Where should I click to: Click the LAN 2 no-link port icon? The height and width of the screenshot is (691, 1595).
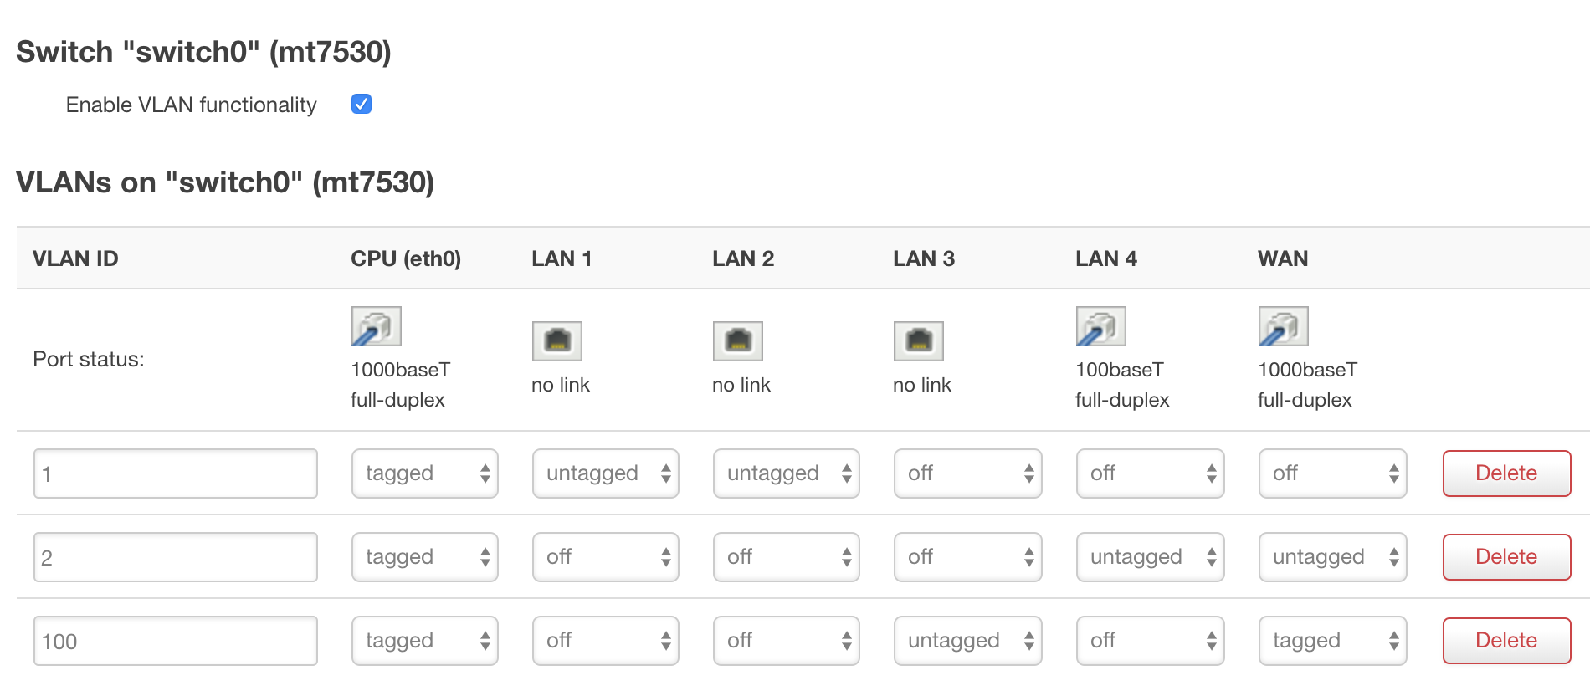click(x=737, y=340)
